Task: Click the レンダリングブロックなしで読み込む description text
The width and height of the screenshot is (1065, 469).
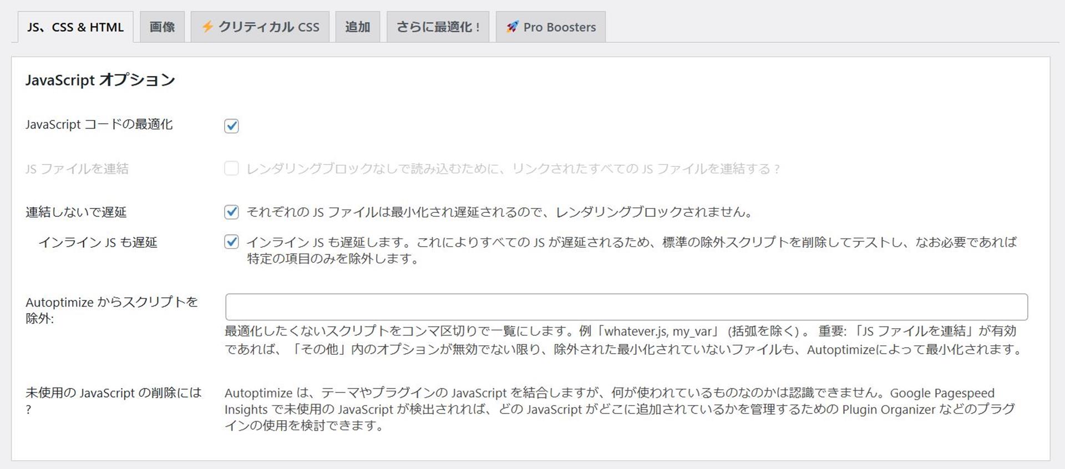Action: [513, 169]
